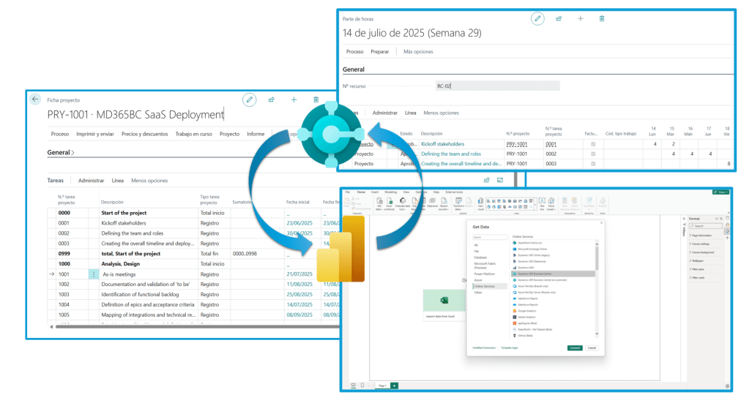Open the Precios y descuentos menu

(145, 134)
